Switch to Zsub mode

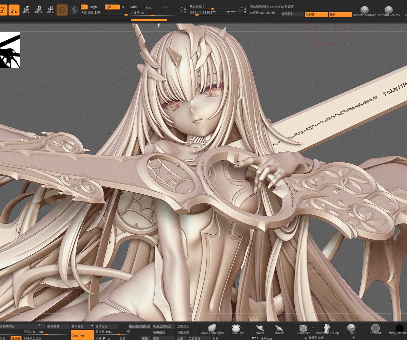tap(152, 7)
